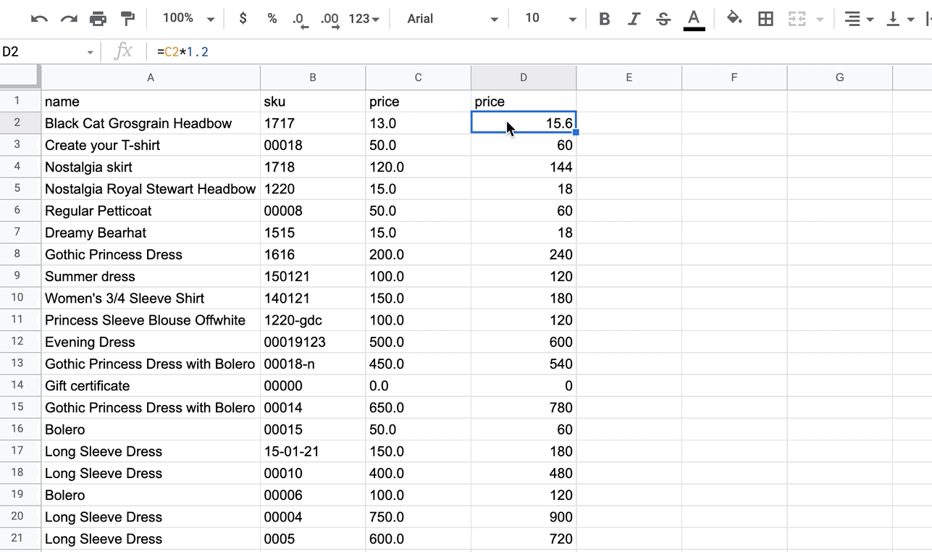Select column C header
The image size is (932, 552).
coord(418,78)
